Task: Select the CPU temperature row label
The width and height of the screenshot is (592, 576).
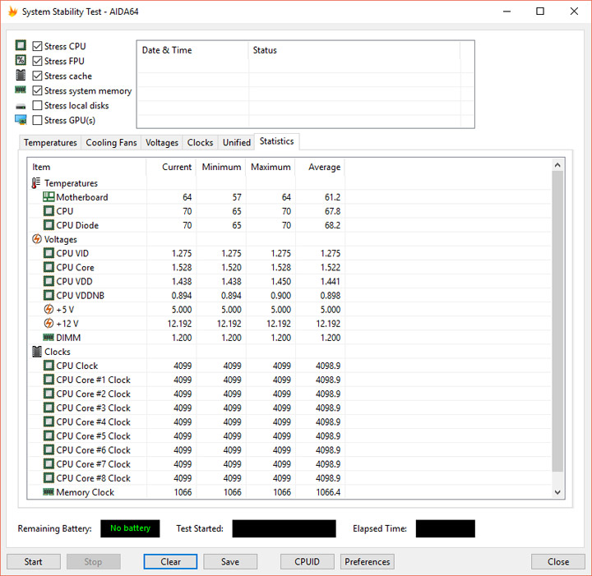Action: click(65, 211)
